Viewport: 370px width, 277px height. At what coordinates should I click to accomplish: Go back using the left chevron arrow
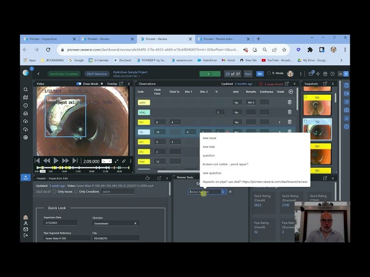click(38, 74)
